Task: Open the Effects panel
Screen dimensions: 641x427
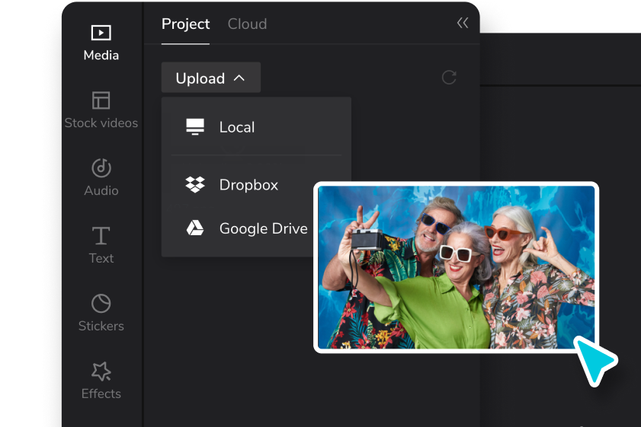Action: click(x=101, y=381)
